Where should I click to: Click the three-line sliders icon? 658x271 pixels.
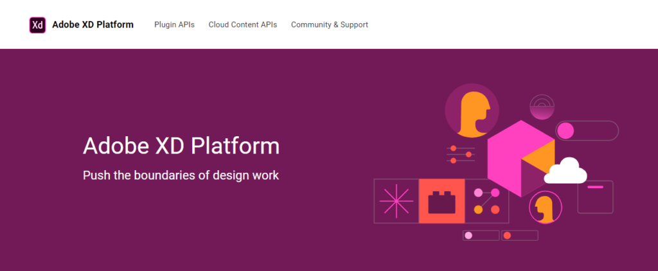[461, 155]
